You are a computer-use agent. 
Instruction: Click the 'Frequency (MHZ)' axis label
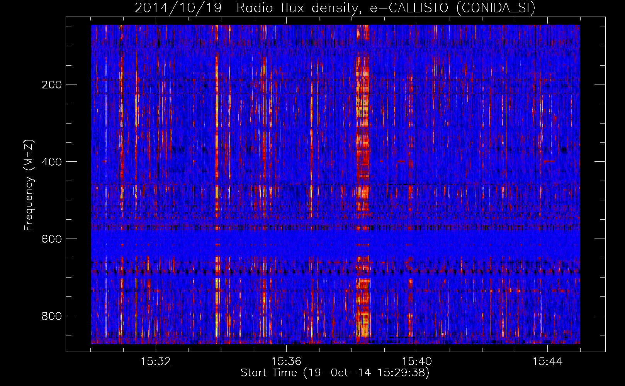coord(29,185)
